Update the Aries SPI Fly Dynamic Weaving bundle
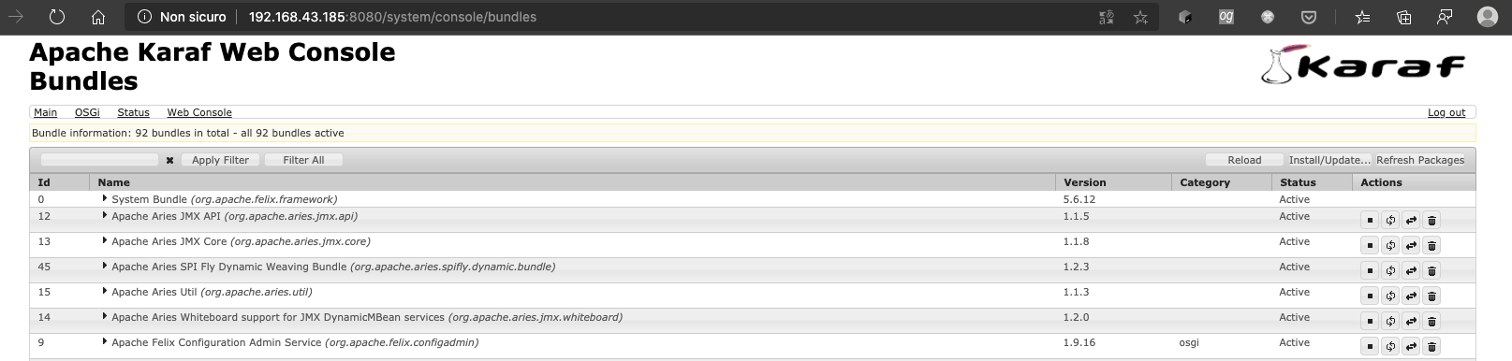The width and height of the screenshot is (1512, 361). pos(1411,271)
